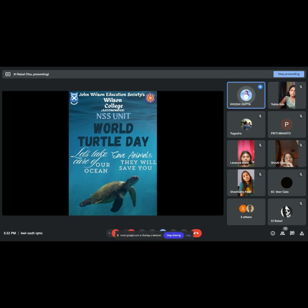Click the 'KHUSHI GUPTA' name label
Viewport: 308px width, 308px height.
240,104
